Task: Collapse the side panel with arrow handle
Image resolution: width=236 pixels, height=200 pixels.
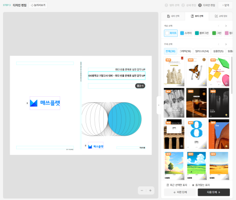Action: [159, 105]
